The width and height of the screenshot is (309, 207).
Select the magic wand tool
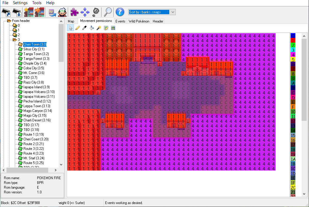[99, 28]
